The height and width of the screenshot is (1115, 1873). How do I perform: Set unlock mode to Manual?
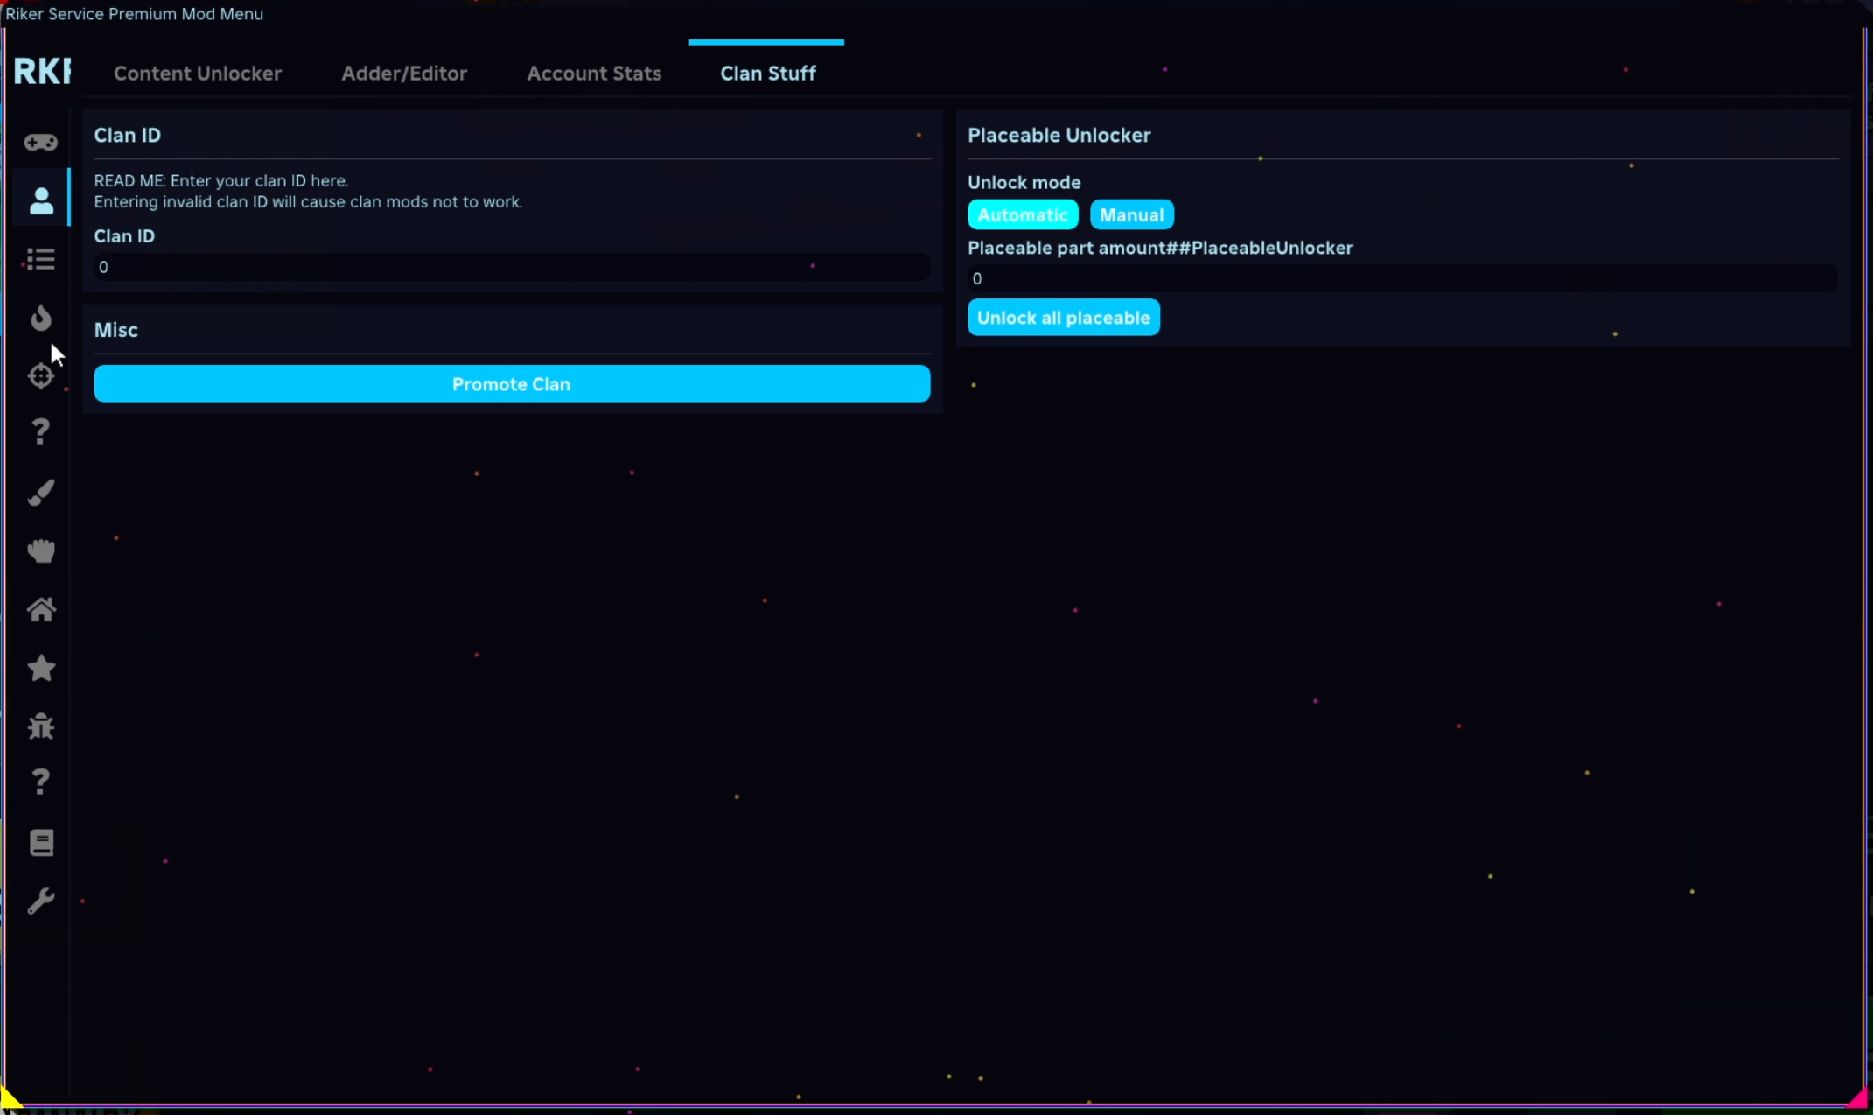click(1131, 215)
